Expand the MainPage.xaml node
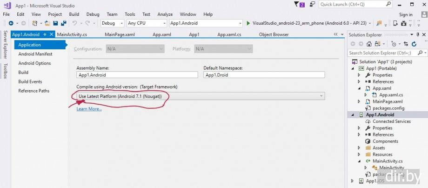 pos(359,101)
